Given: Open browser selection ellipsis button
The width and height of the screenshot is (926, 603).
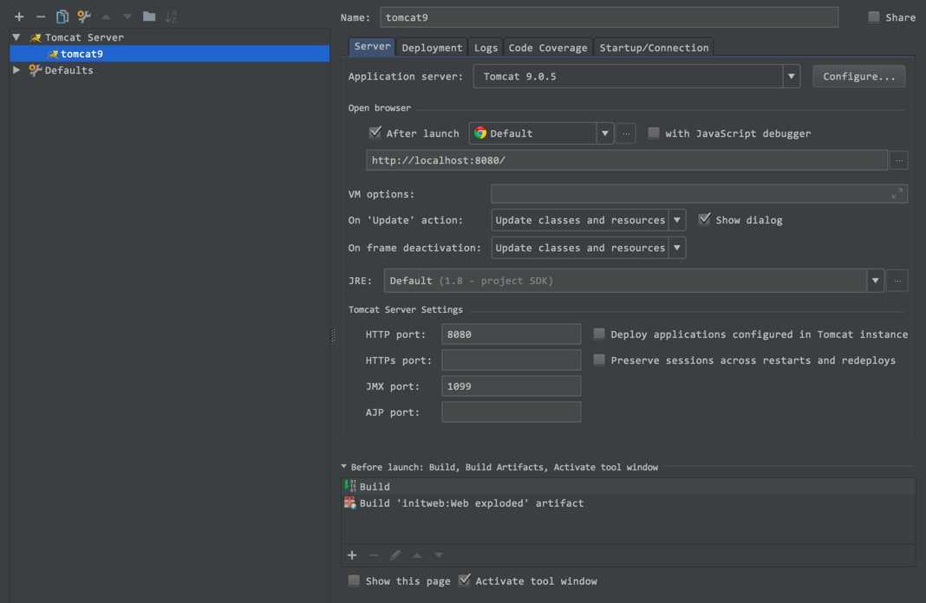Looking at the screenshot, I should (x=626, y=133).
